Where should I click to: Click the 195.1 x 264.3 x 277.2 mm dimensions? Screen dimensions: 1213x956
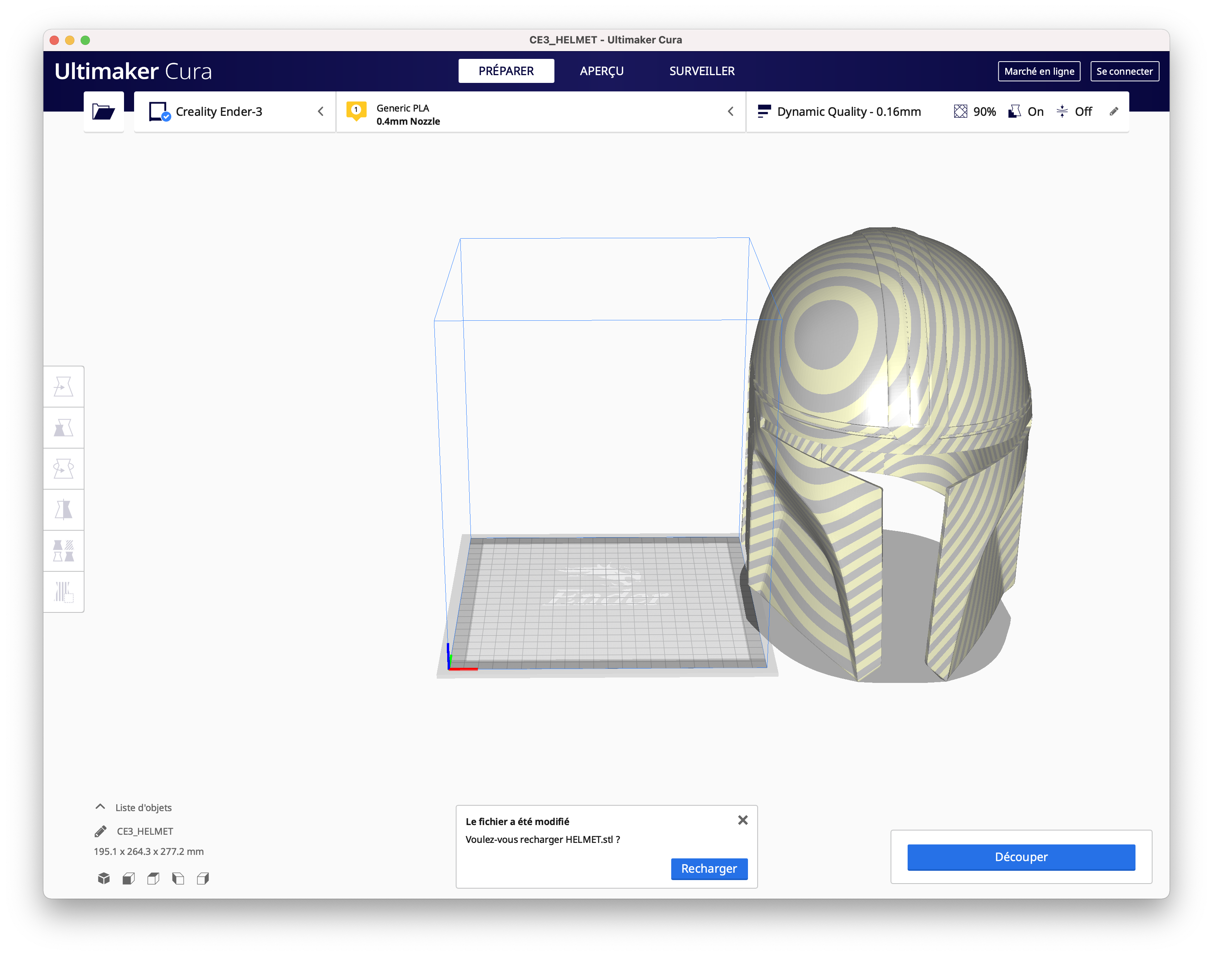149,851
